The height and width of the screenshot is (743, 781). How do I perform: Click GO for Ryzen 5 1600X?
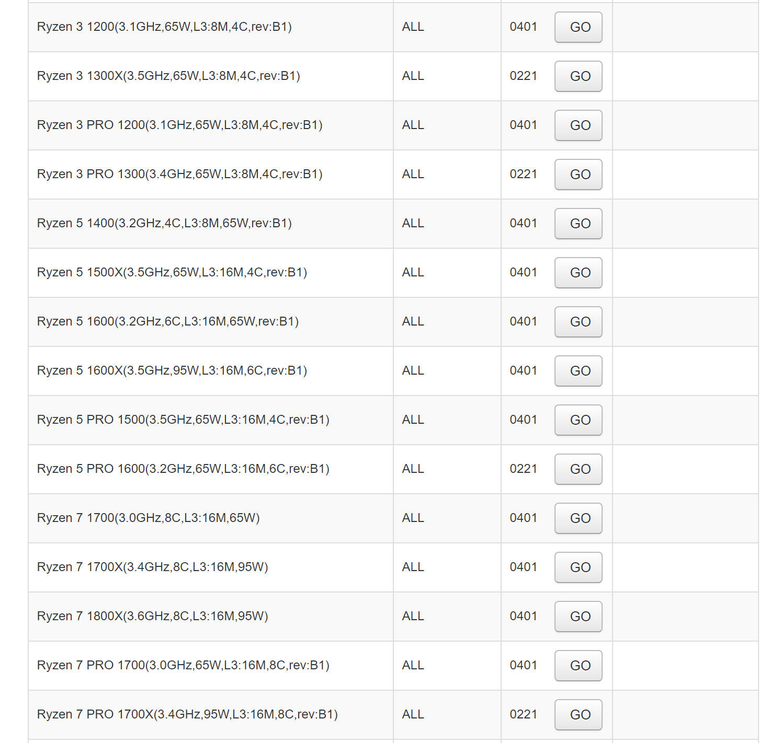pos(578,371)
